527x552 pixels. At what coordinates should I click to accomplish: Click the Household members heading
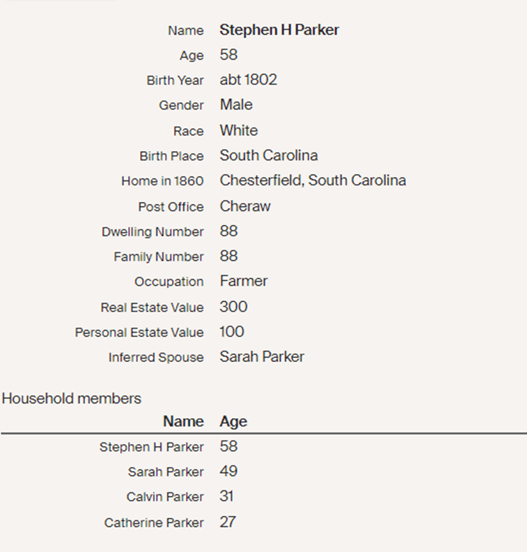point(71,399)
